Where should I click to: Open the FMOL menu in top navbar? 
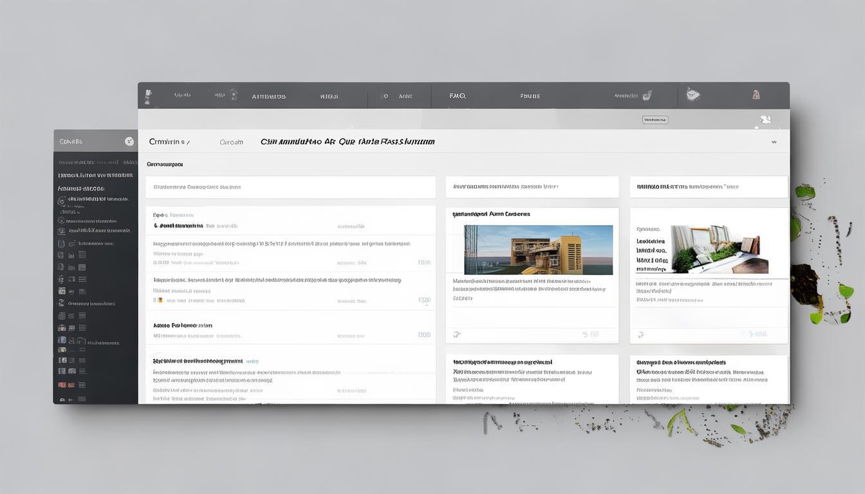[458, 96]
